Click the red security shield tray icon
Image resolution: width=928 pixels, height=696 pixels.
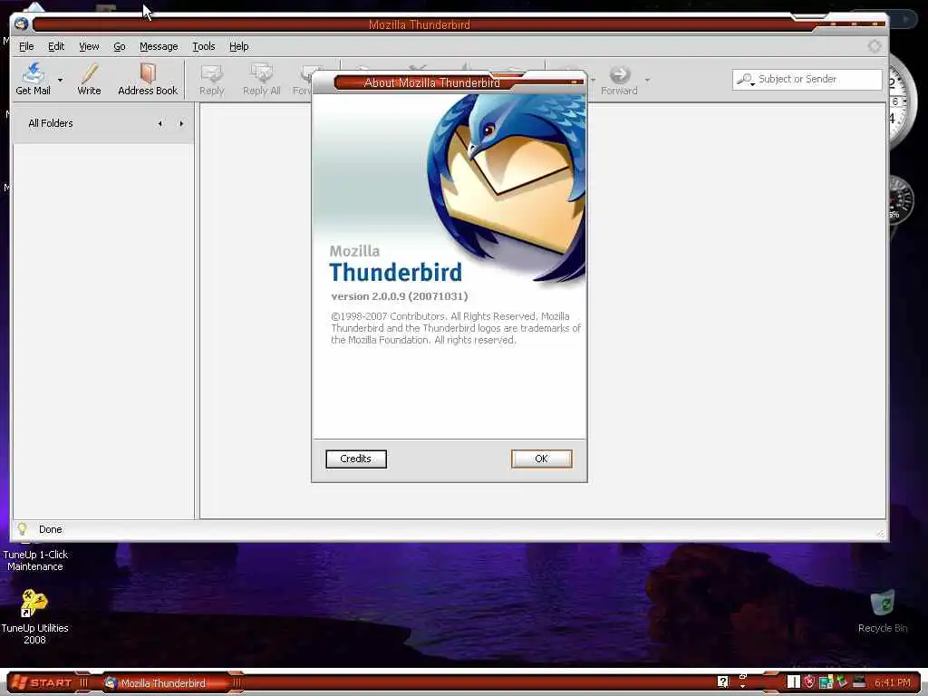coord(809,681)
